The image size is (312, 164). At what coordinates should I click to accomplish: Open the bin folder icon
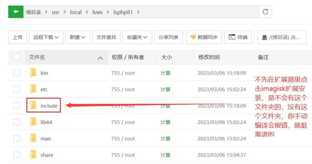pyautogui.click(x=34, y=73)
